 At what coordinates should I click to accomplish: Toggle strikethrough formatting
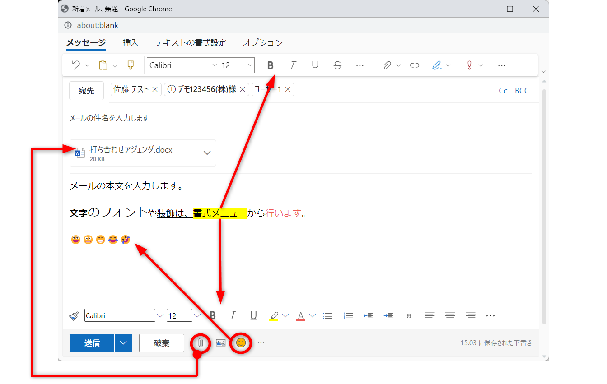pos(337,65)
